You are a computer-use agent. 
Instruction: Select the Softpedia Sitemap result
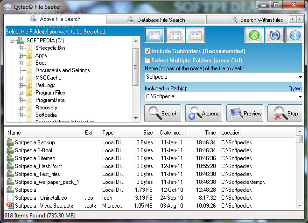tap(35, 158)
